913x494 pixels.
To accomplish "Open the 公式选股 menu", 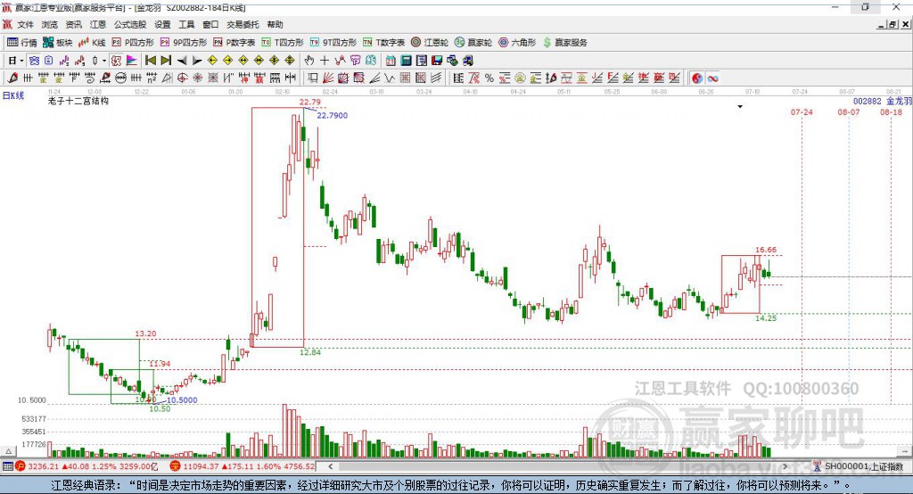I will 130,24.
